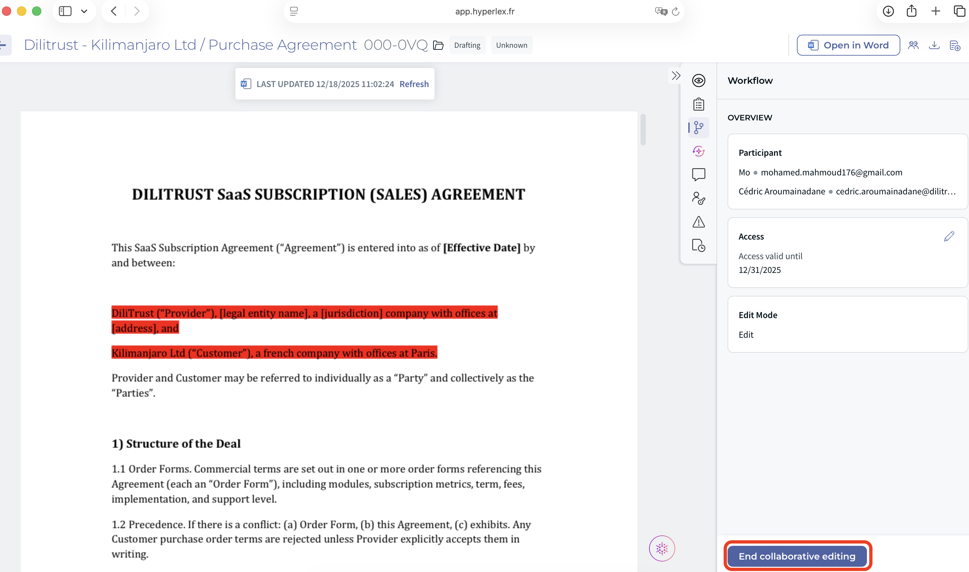Click the Drafting status tag
This screenshot has height=572, width=969.
click(467, 45)
